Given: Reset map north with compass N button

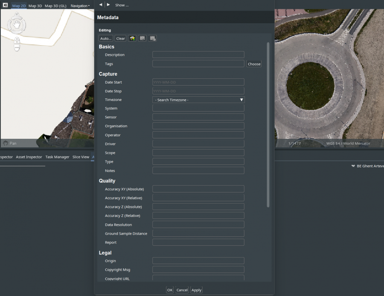Looking at the screenshot, I should 17,14.
